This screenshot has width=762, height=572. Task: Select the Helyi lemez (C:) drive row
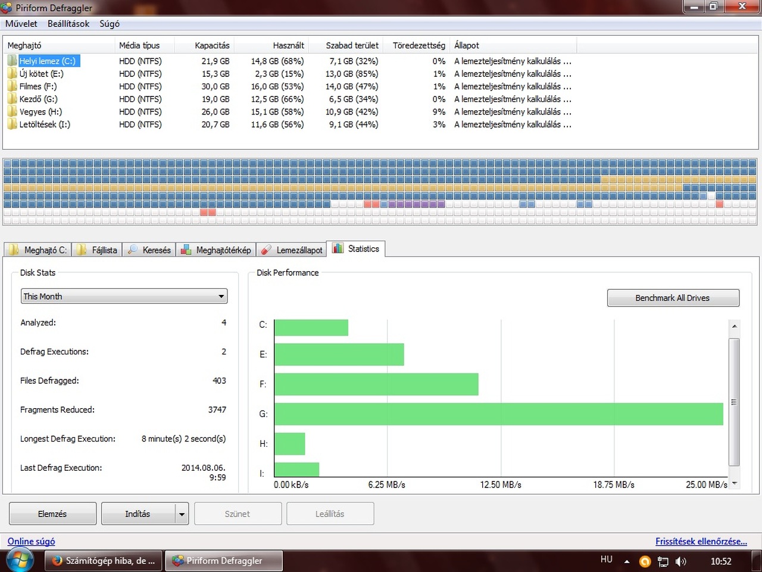click(x=289, y=61)
